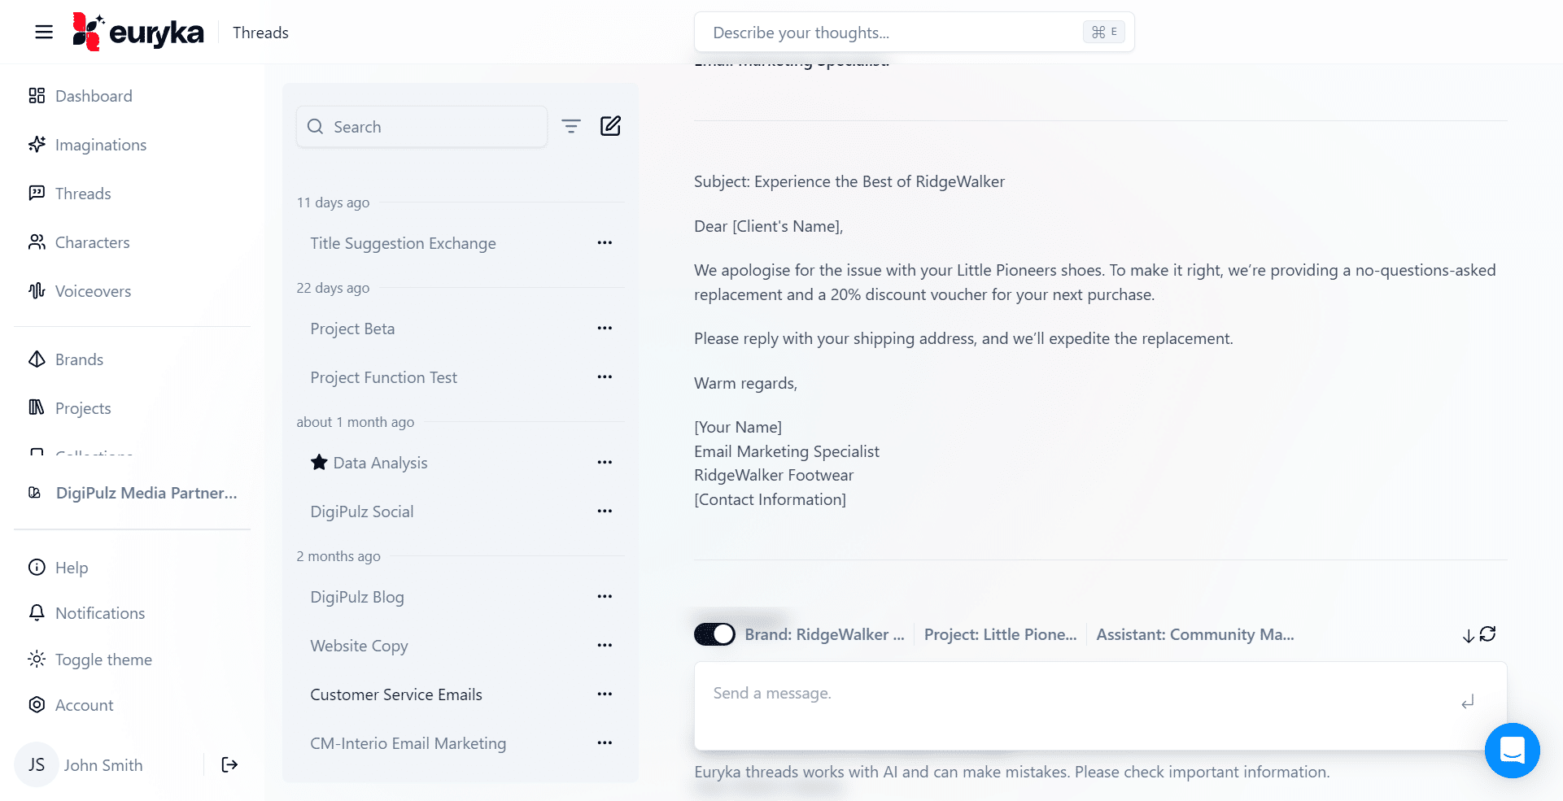Click the Threads breadcrumb title

(260, 33)
